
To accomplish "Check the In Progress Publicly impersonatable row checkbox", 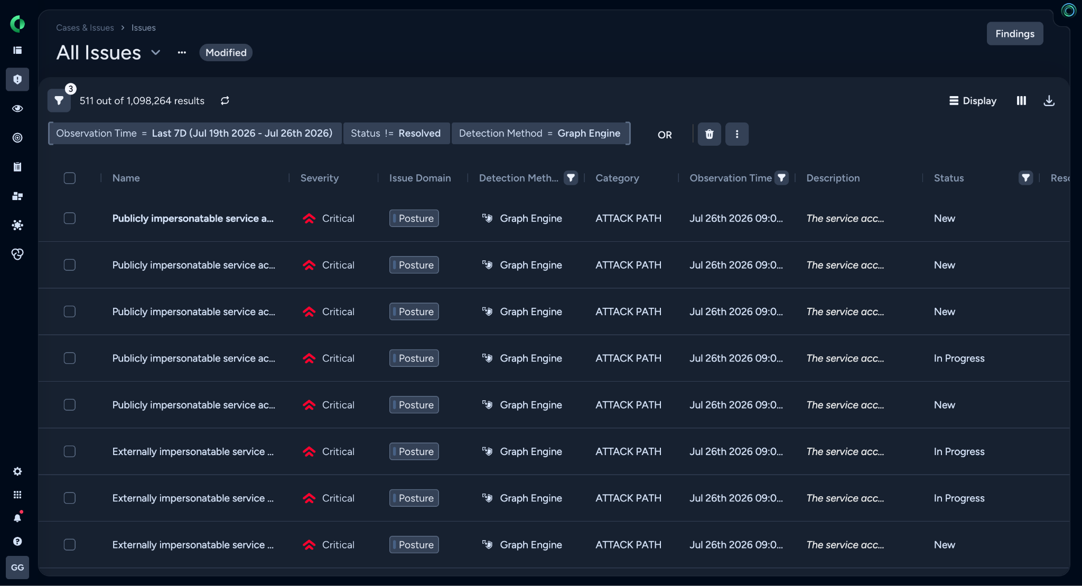I will [x=70, y=358].
